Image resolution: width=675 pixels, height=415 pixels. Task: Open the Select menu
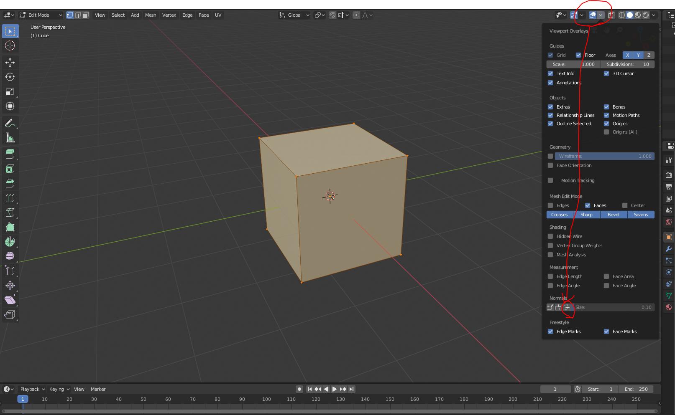tap(118, 15)
